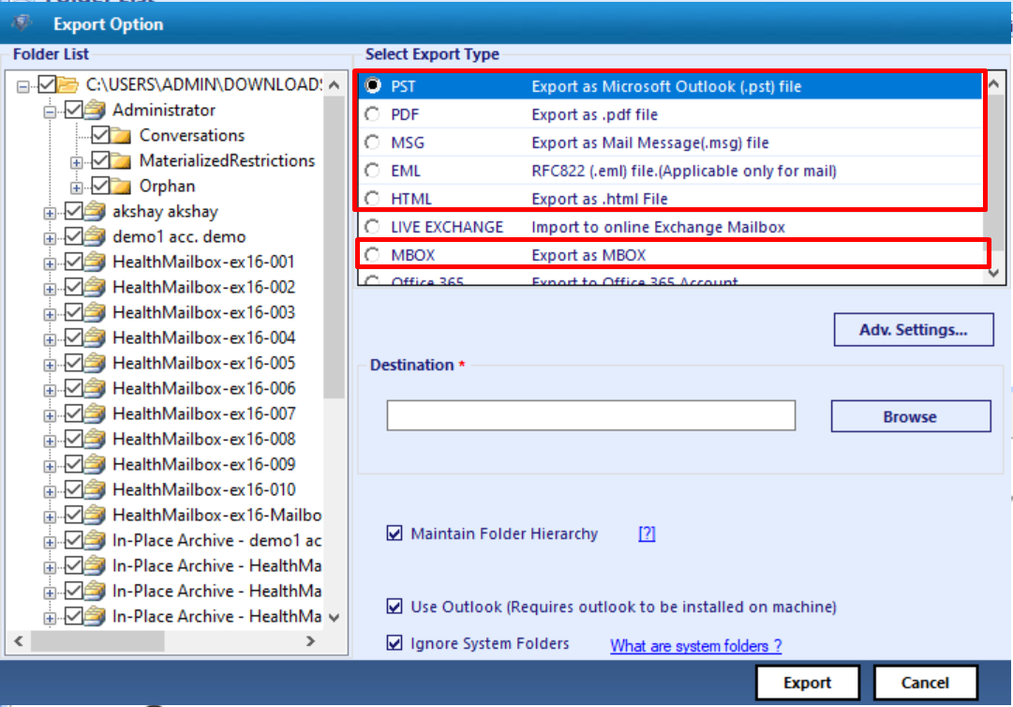Click the akshay akshay mailbox icon

pyautogui.click(x=95, y=211)
